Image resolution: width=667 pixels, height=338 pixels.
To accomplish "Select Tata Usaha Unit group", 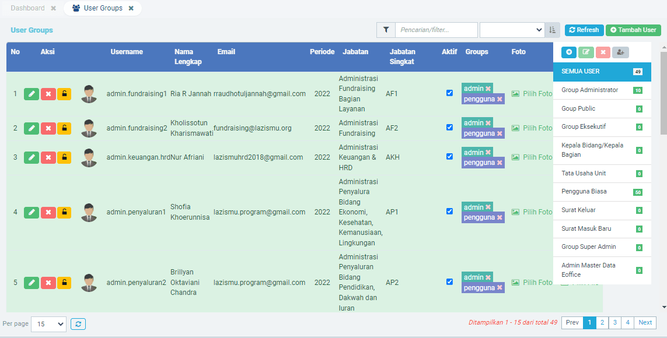I will (602, 174).
